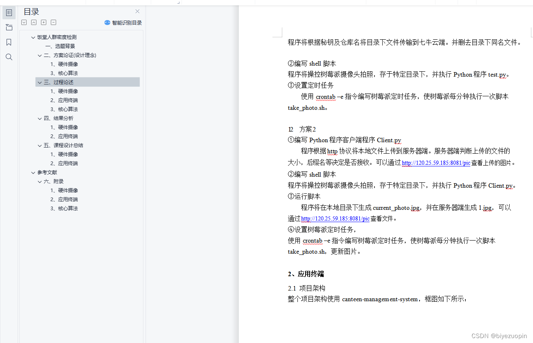
Task: Click the navigate-up arrow above the outline
Action: point(34,22)
